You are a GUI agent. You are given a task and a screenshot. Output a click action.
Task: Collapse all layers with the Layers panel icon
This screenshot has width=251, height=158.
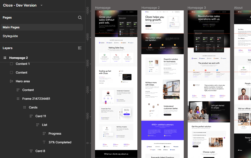pyautogui.click(x=80, y=48)
